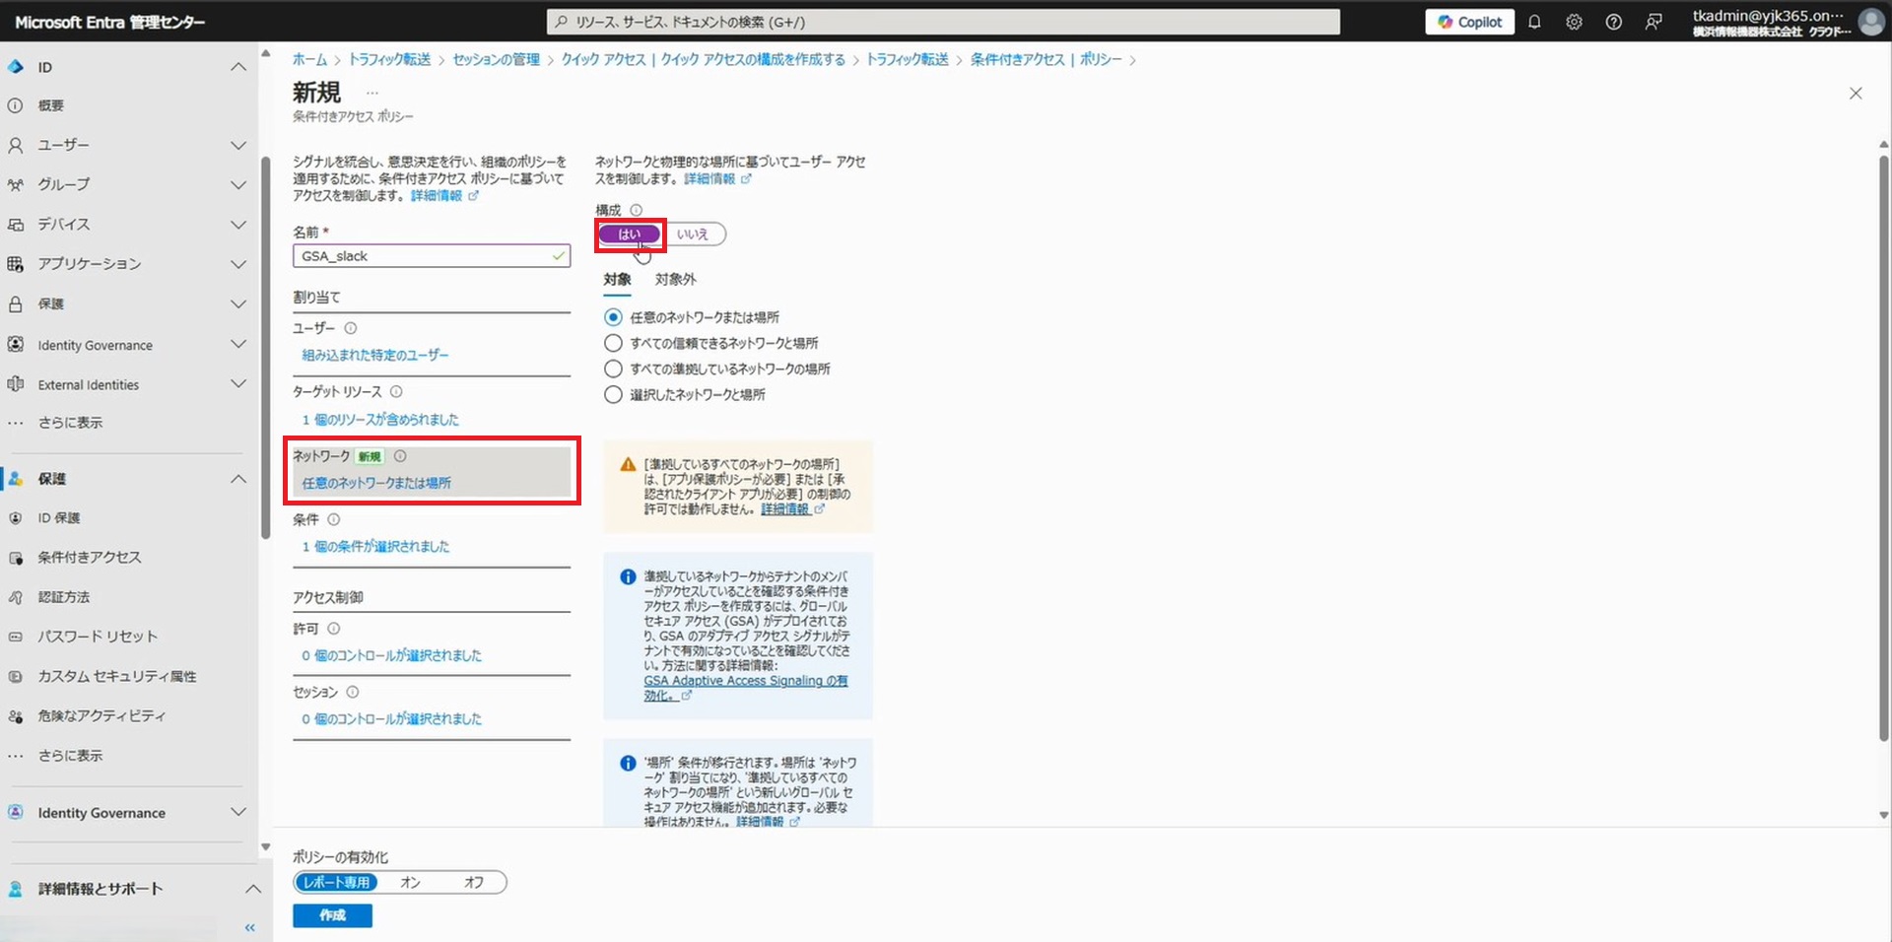The height and width of the screenshot is (942, 1892).
Task: Switch to the 対象 tab
Action: pyautogui.click(x=618, y=280)
